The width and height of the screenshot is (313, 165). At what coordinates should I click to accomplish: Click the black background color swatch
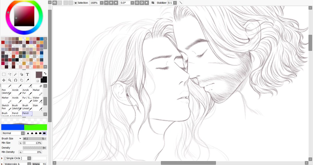[x=44, y=80]
